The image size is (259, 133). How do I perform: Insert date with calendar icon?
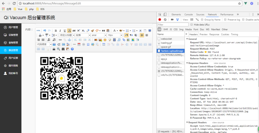79,44
